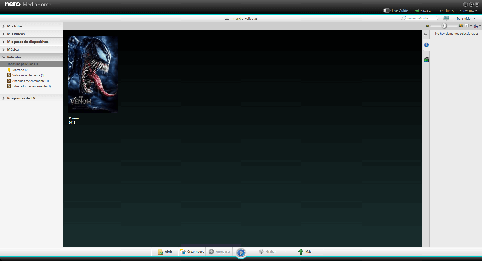The image size is (482, 261).
Task: Restore down the Nero MediaHome window
Action: tap(471, 4)
